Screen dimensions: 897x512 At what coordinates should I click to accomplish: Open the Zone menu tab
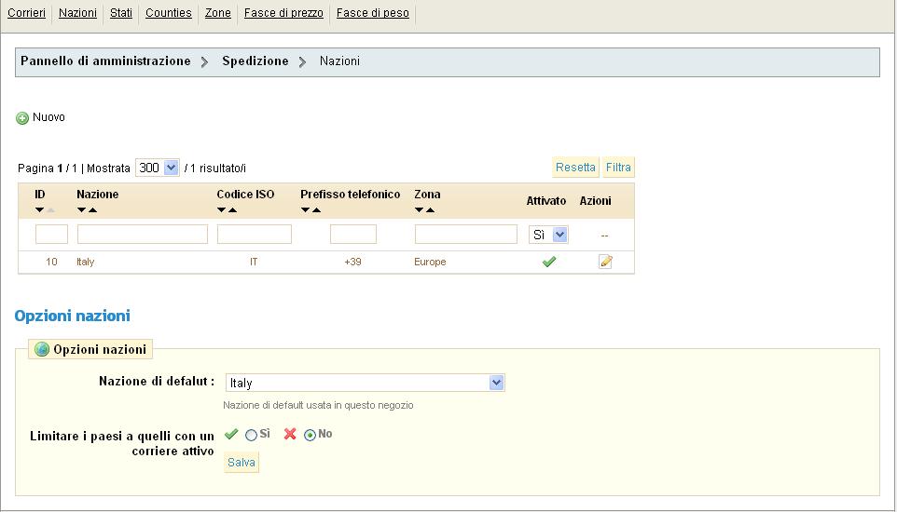click(x=218, y=13)
